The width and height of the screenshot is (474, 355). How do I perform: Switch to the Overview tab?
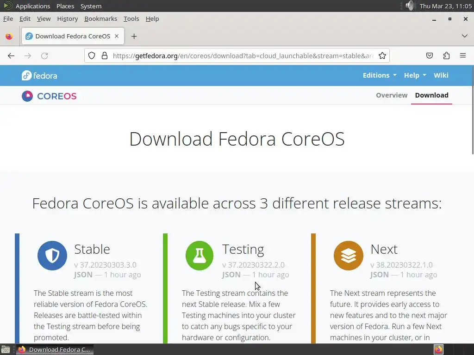pyautogui.click(x=392, y=95)
